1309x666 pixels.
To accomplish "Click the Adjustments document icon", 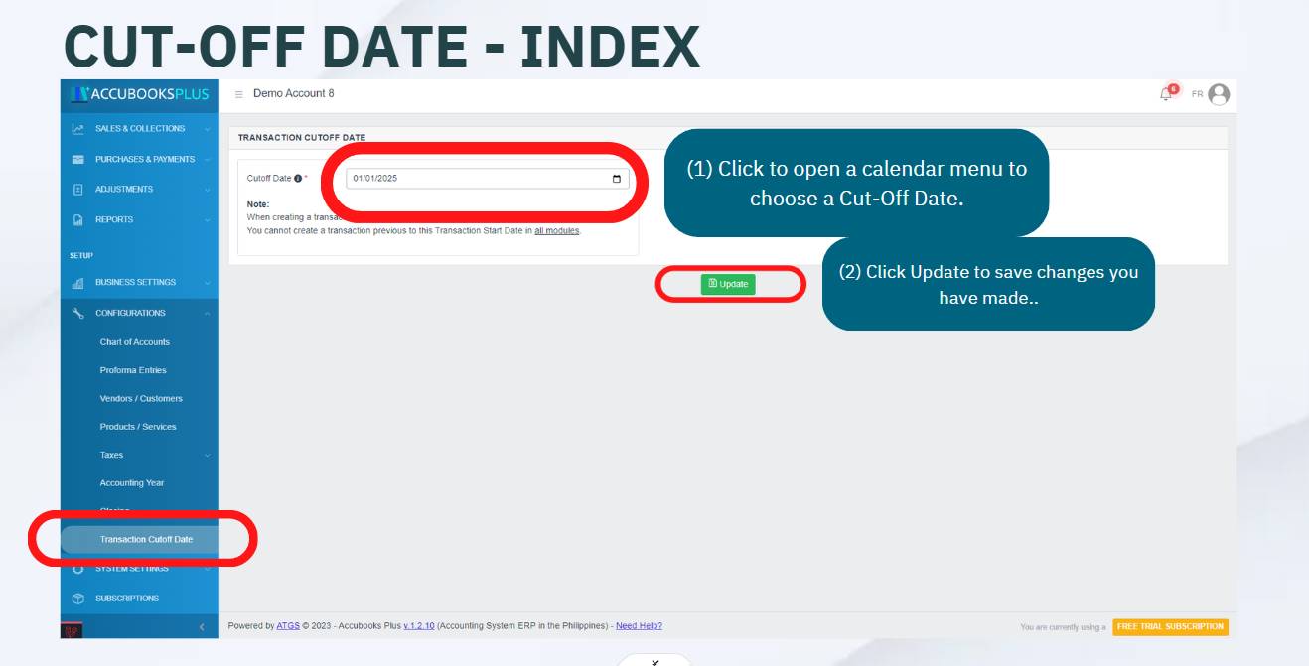I will pos(78,190).
